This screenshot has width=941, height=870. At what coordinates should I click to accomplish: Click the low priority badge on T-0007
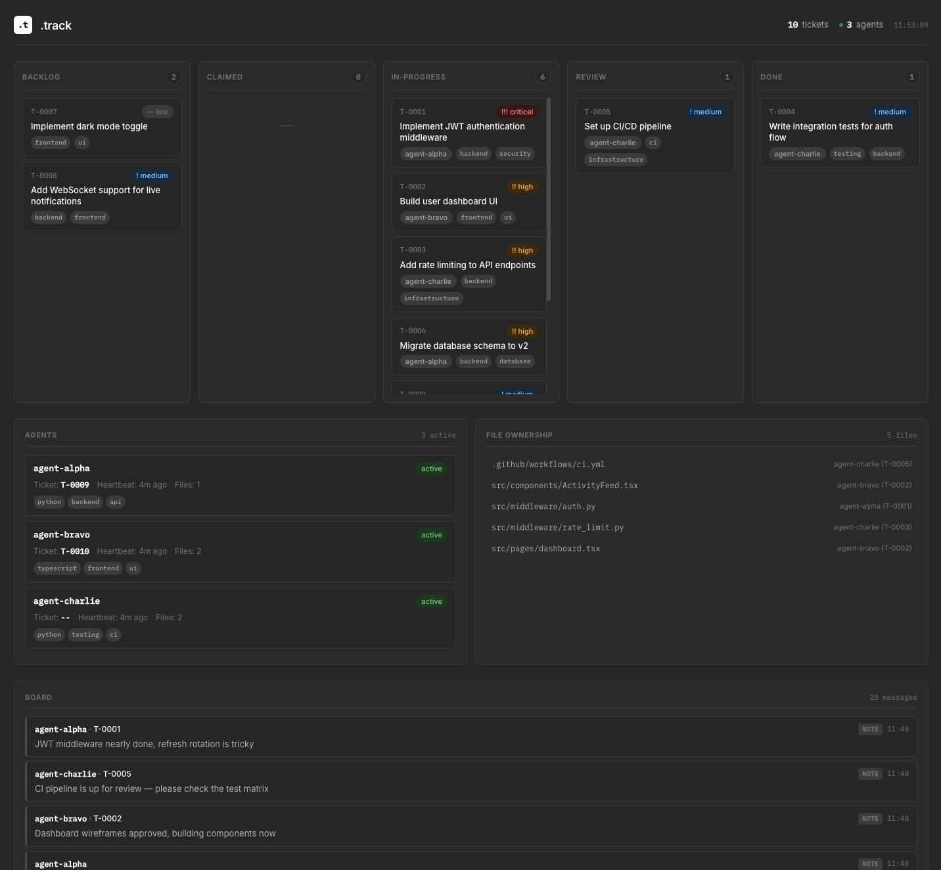click(158, 112)
